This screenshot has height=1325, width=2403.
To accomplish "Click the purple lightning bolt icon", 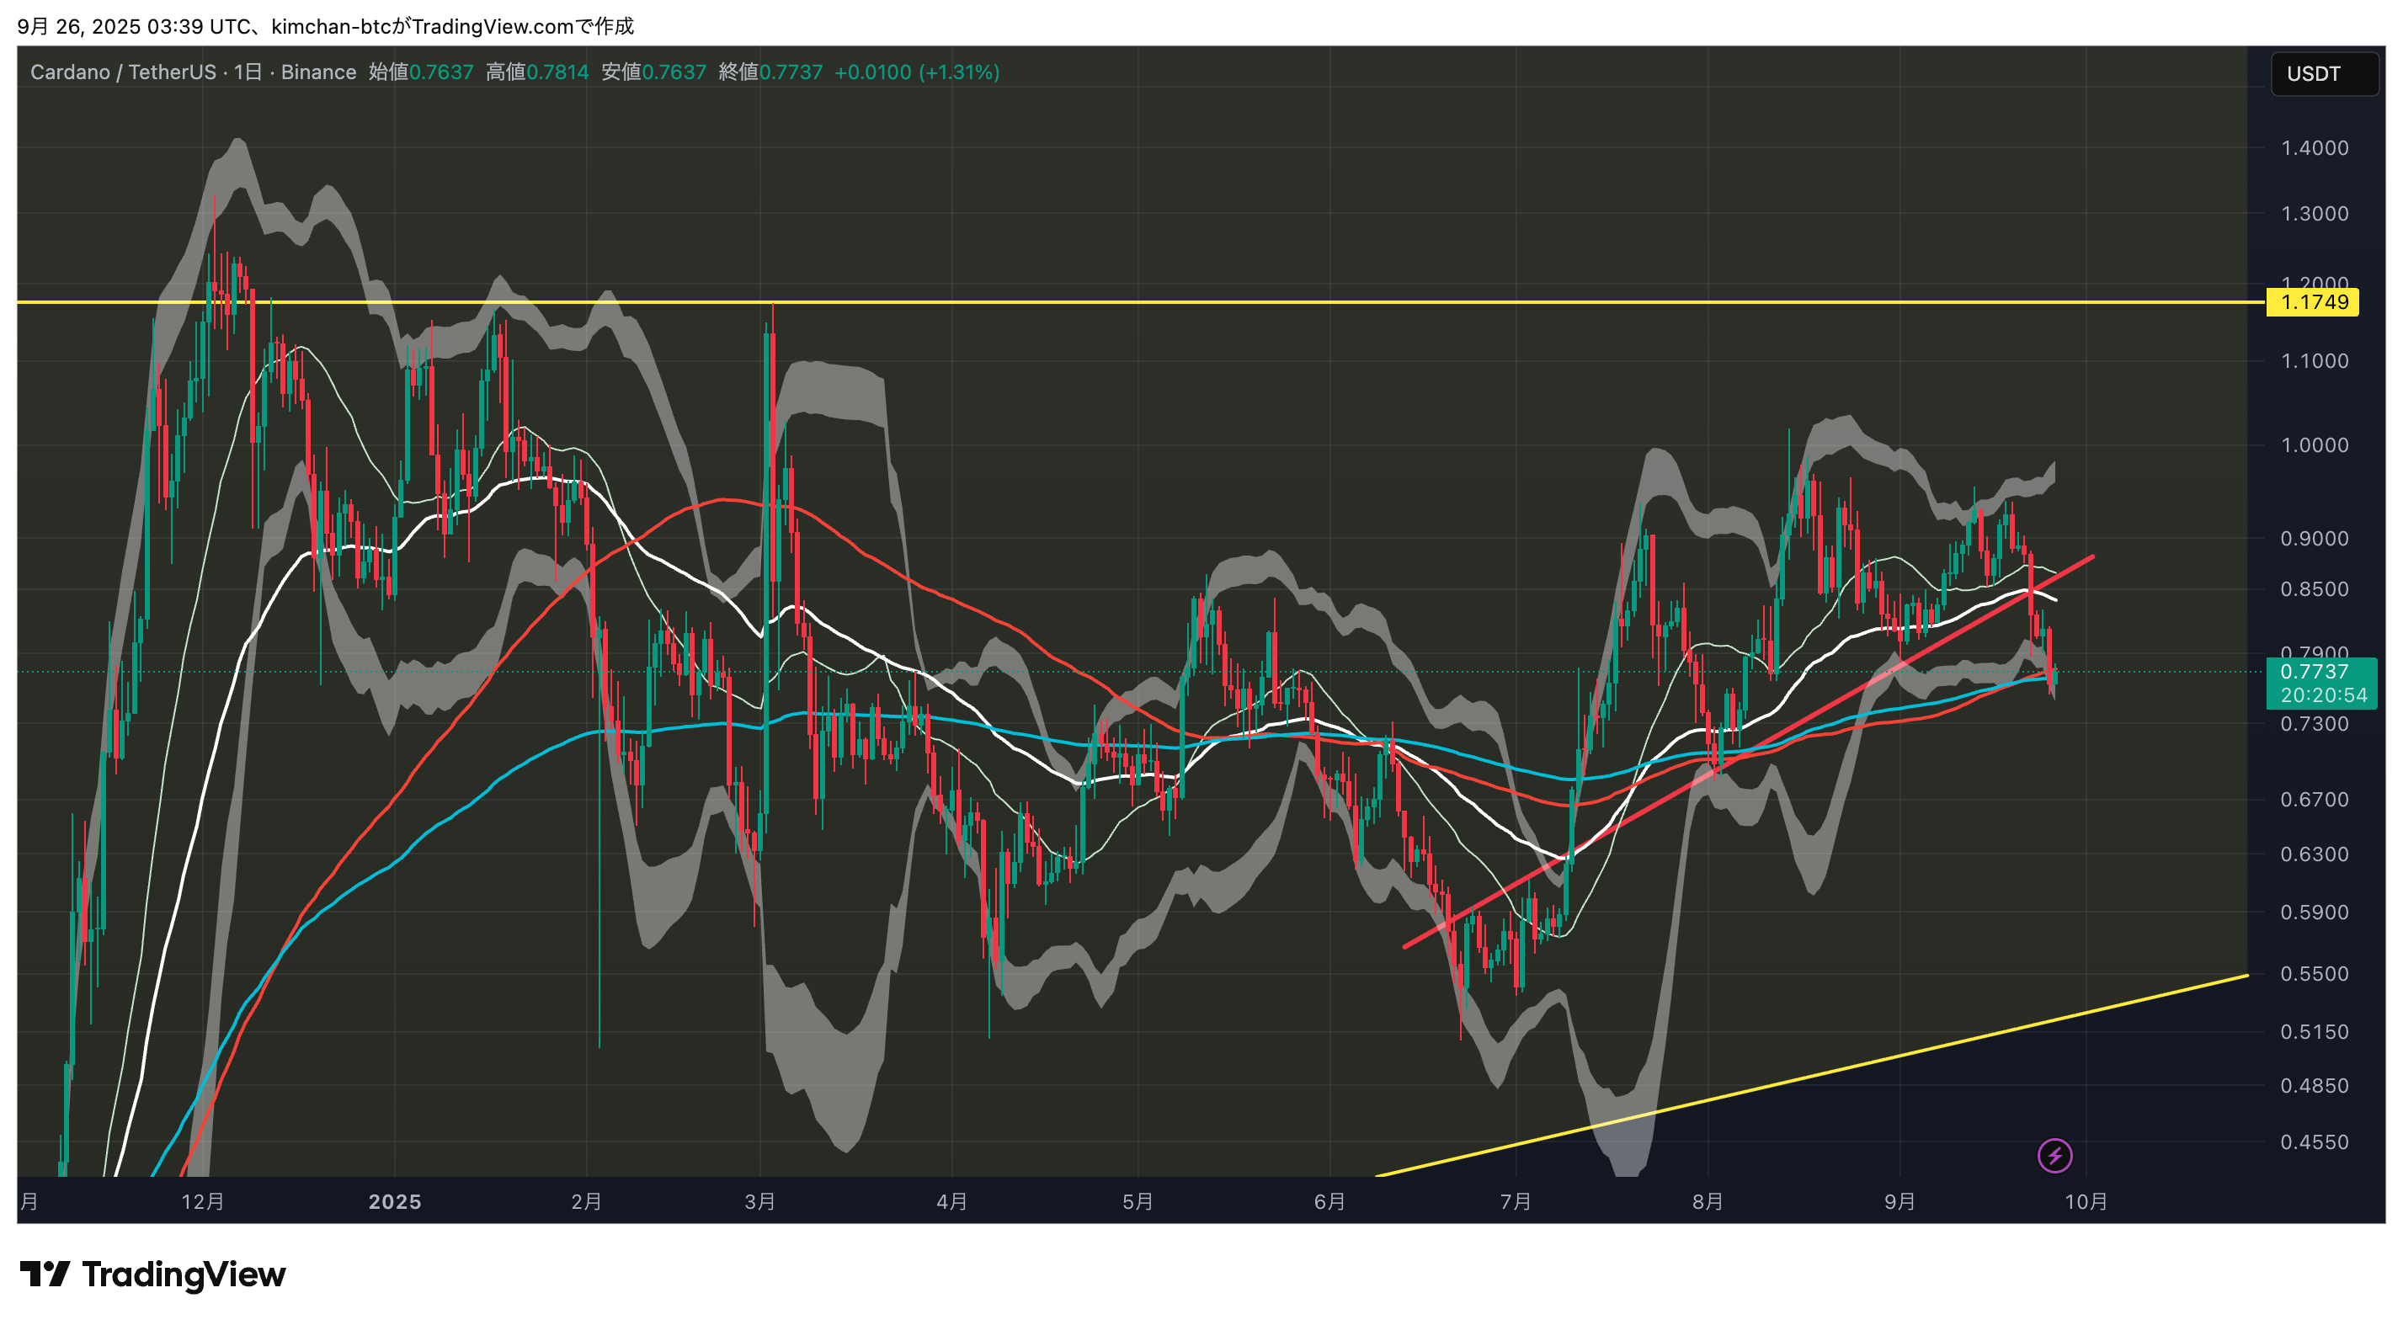I will [2054, 1155].
